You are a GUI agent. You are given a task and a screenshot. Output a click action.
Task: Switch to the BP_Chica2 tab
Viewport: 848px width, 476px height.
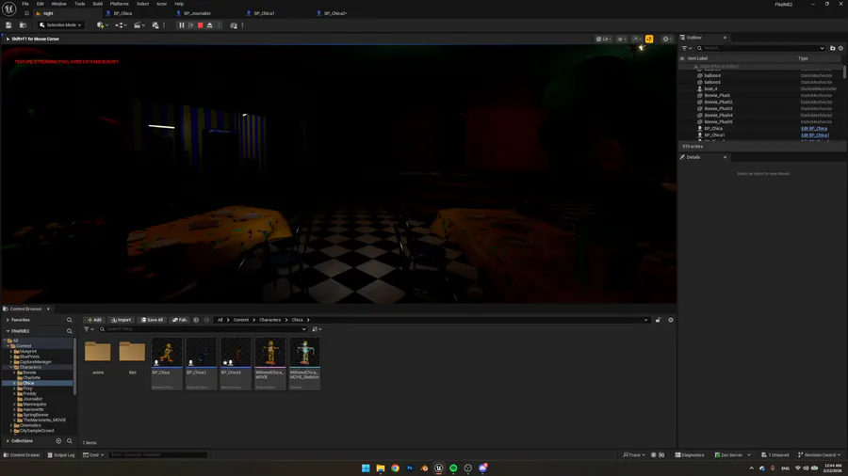tap(334, 13)
